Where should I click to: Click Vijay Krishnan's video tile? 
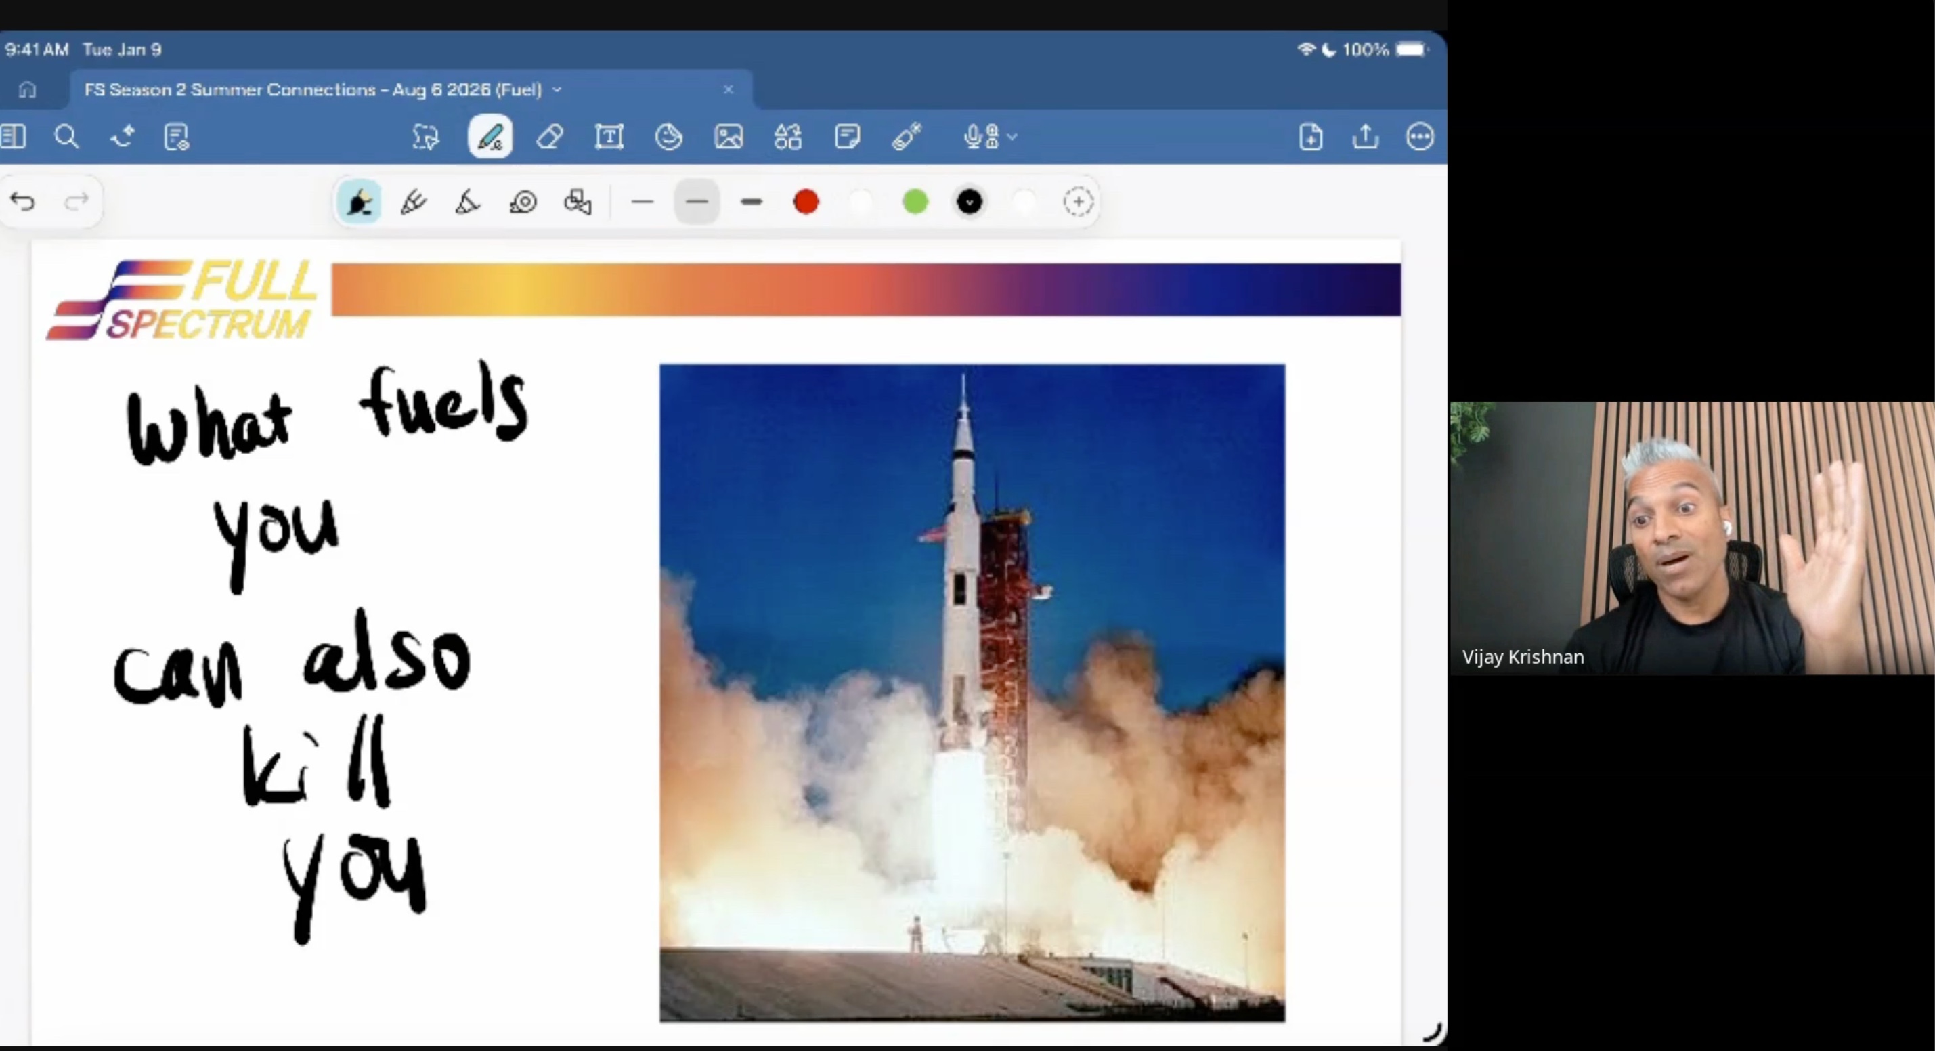point(1693,538)
